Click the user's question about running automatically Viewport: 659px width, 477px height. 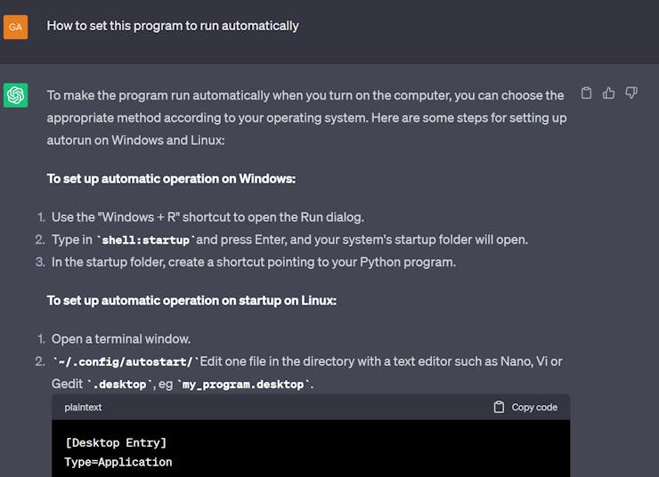coord(173,26)
